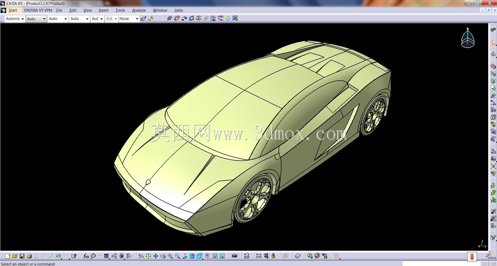Select the Rotate view tool
This screenshot has width=497, height=266.
pos(163,256)
